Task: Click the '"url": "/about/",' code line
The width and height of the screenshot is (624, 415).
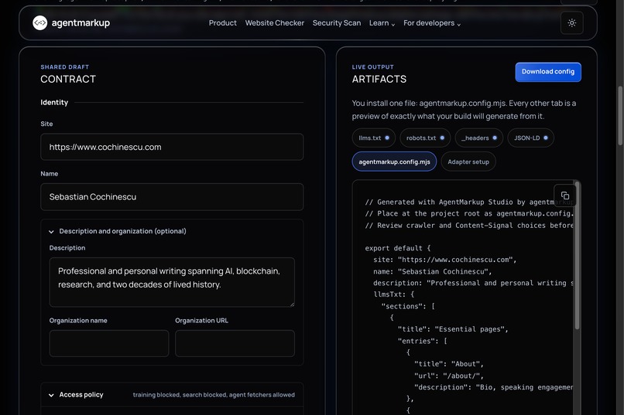Action: (449, 376)
